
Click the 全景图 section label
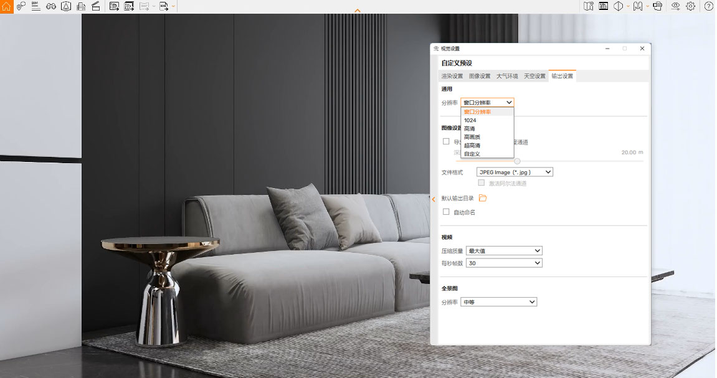click(x=450, y=288)
